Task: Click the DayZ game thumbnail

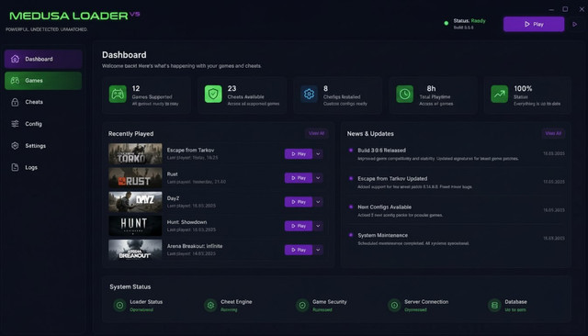Action: [135, 202]
